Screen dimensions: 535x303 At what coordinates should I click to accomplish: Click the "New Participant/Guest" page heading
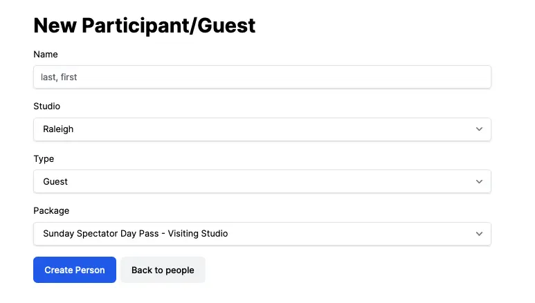coord(144,26)
